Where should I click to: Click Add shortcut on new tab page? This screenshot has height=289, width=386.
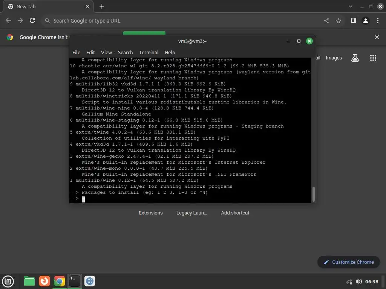(x=235, y=213)
